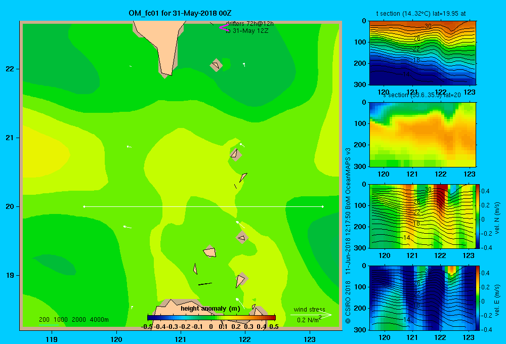Click longitude label '121' under the main map
This screenshot has height=344, width=506.
coord(181,339)
